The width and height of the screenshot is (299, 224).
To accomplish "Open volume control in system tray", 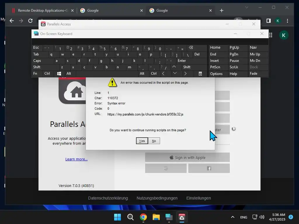I will 262,217.
